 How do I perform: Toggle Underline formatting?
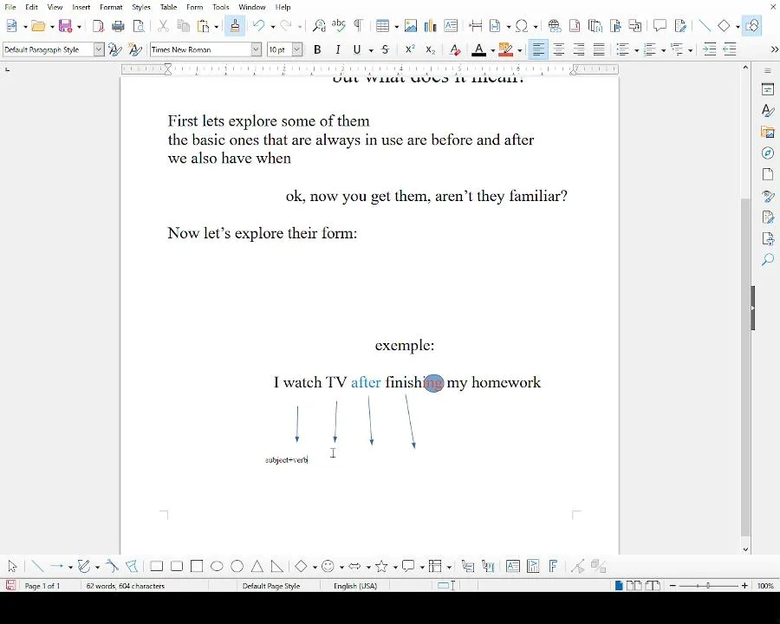pos(357,49)
